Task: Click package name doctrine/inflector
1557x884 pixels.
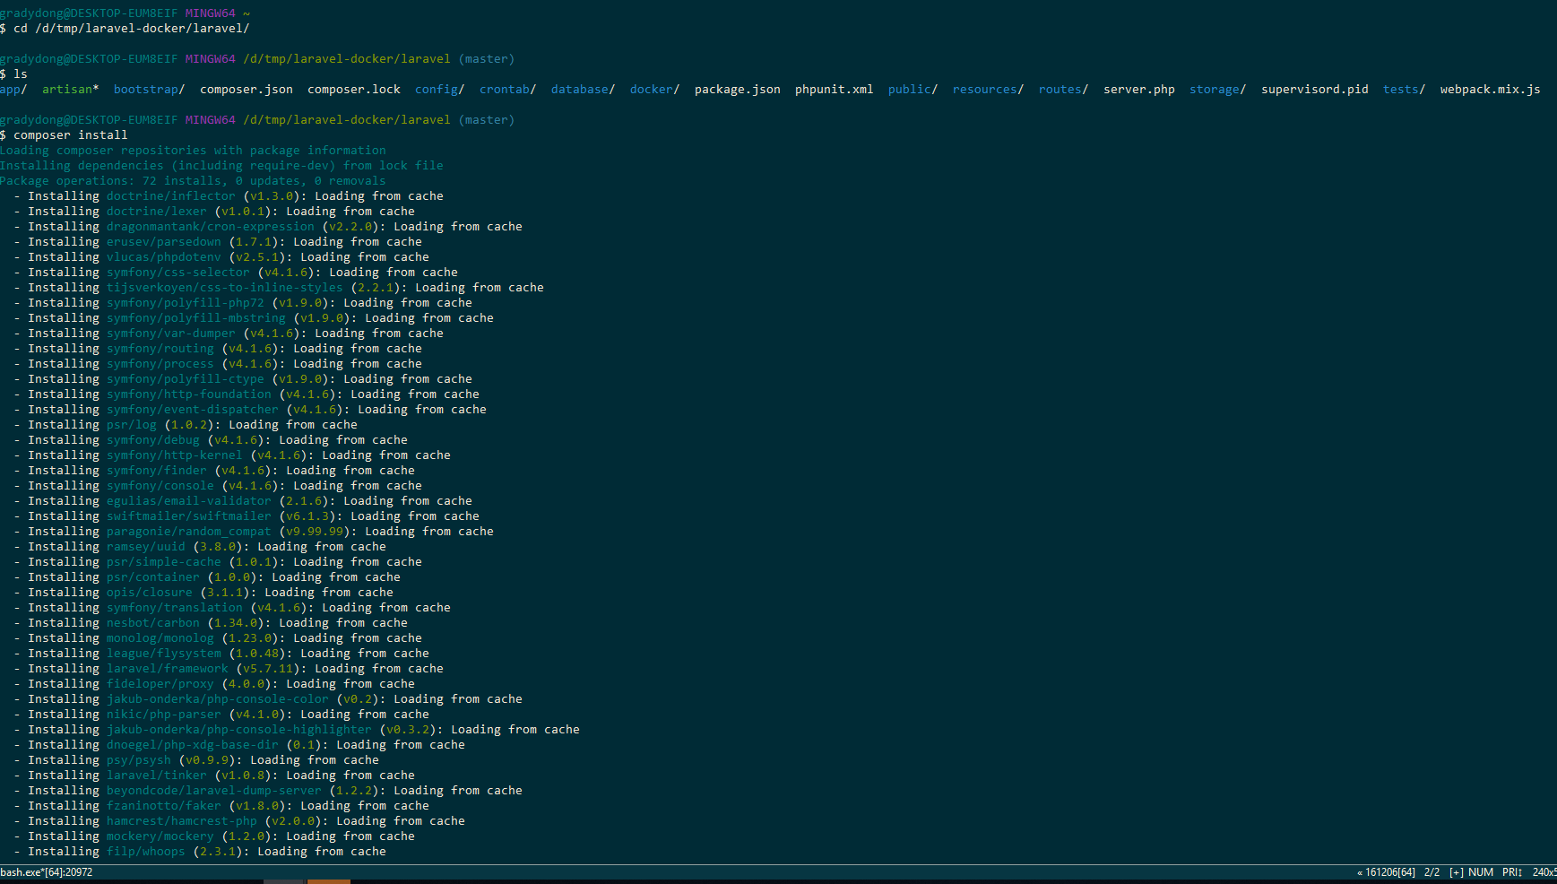Action: click(x=171, y=196)
